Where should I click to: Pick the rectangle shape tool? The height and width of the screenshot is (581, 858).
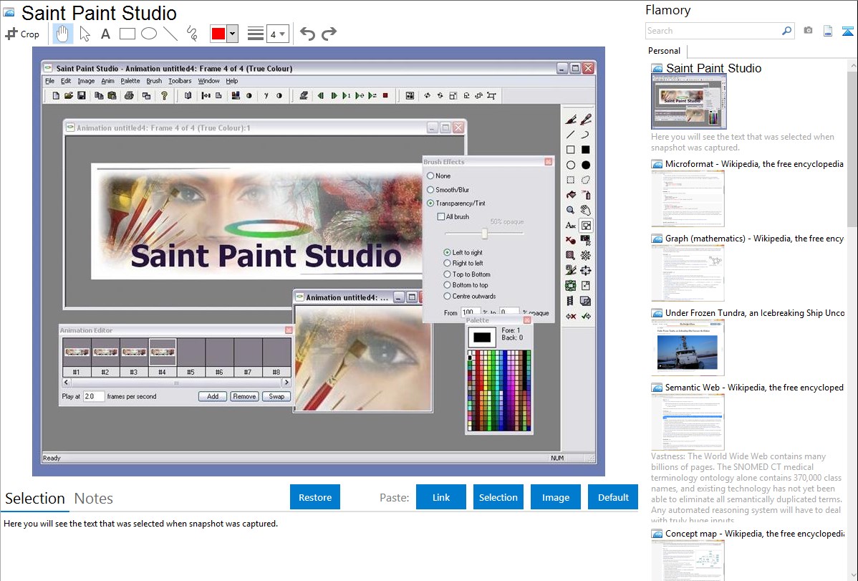tap(127, 34)
